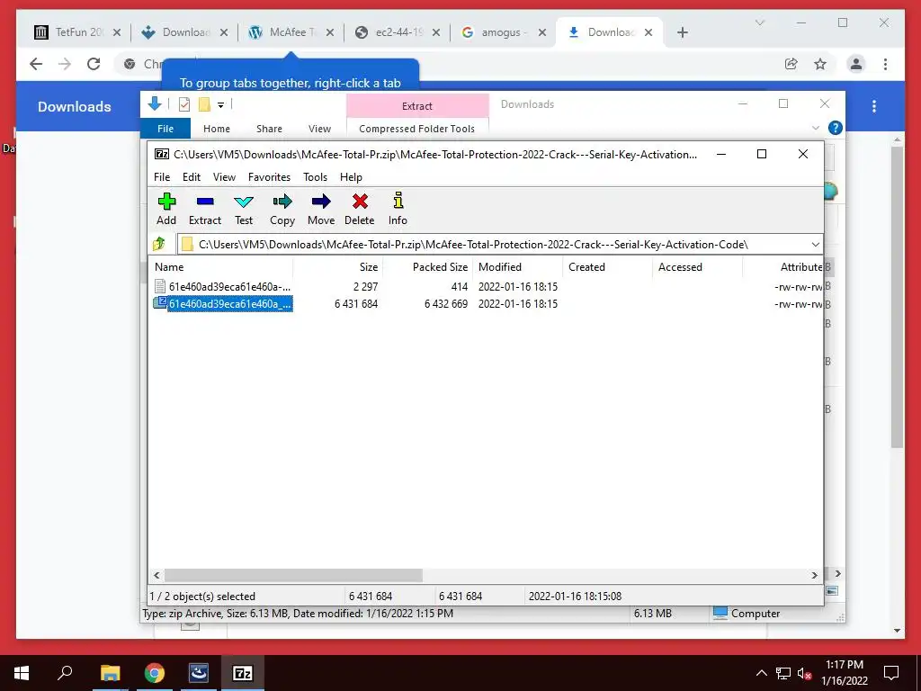Run Test on the selected archive in 7-Zip

[x=244, y=209]
